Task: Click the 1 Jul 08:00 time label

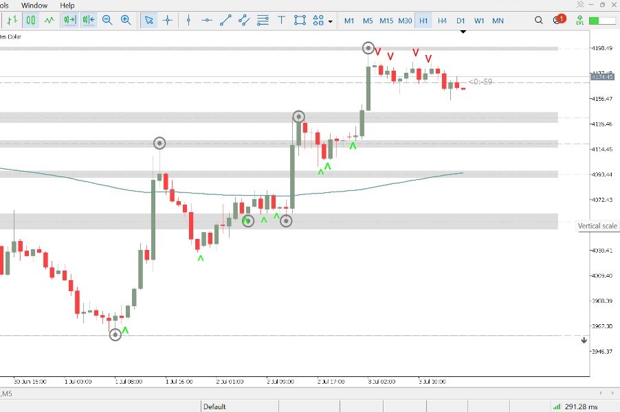Action: pyautogui.click(x=129, y=382)
